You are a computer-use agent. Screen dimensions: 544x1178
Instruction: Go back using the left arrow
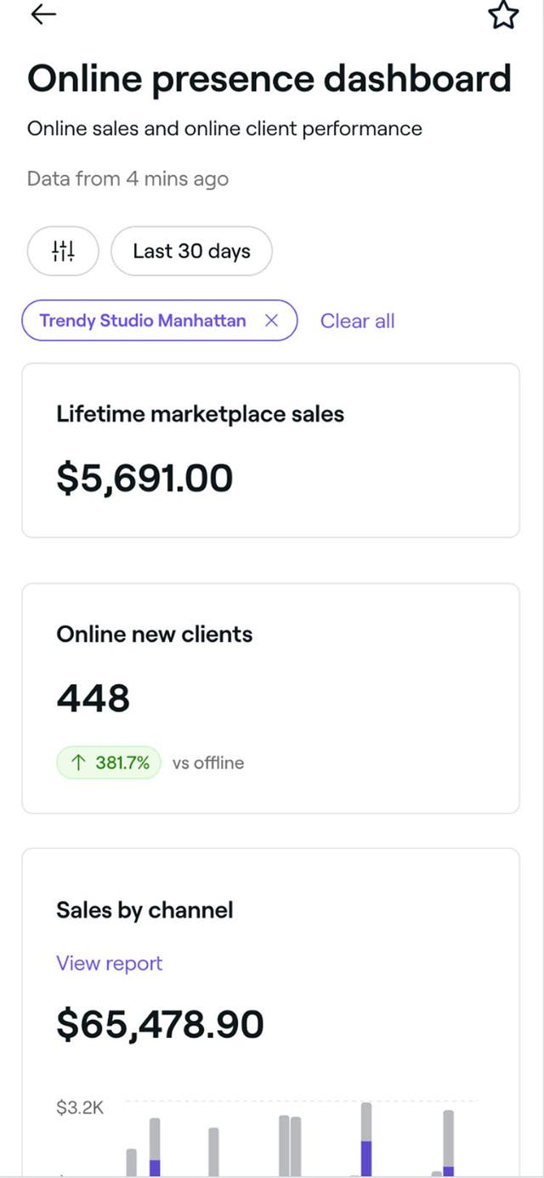[43, 14]
